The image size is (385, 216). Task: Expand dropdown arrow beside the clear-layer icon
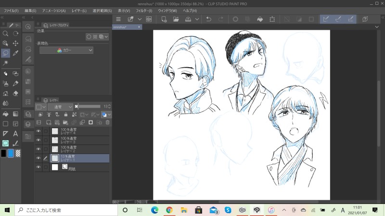tap(140, 19)
